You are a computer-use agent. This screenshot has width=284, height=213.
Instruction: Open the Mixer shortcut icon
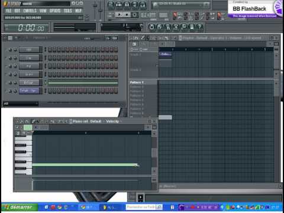tap(143, 4)
